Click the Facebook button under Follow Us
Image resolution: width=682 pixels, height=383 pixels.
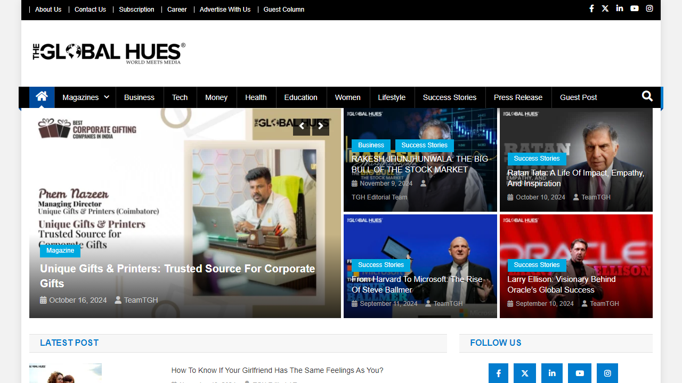498,373
